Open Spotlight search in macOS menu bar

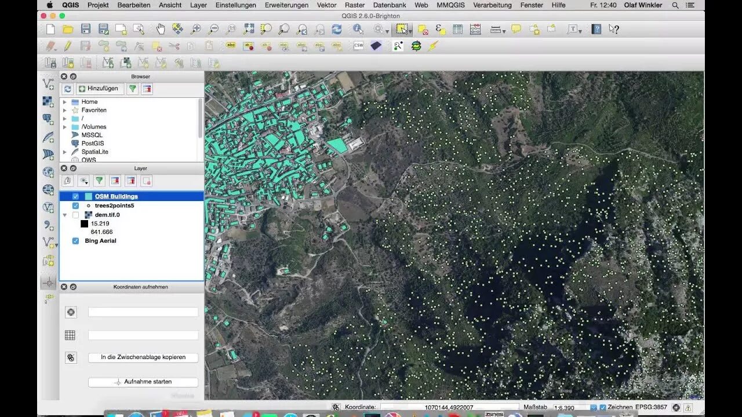tap(675, 5)
